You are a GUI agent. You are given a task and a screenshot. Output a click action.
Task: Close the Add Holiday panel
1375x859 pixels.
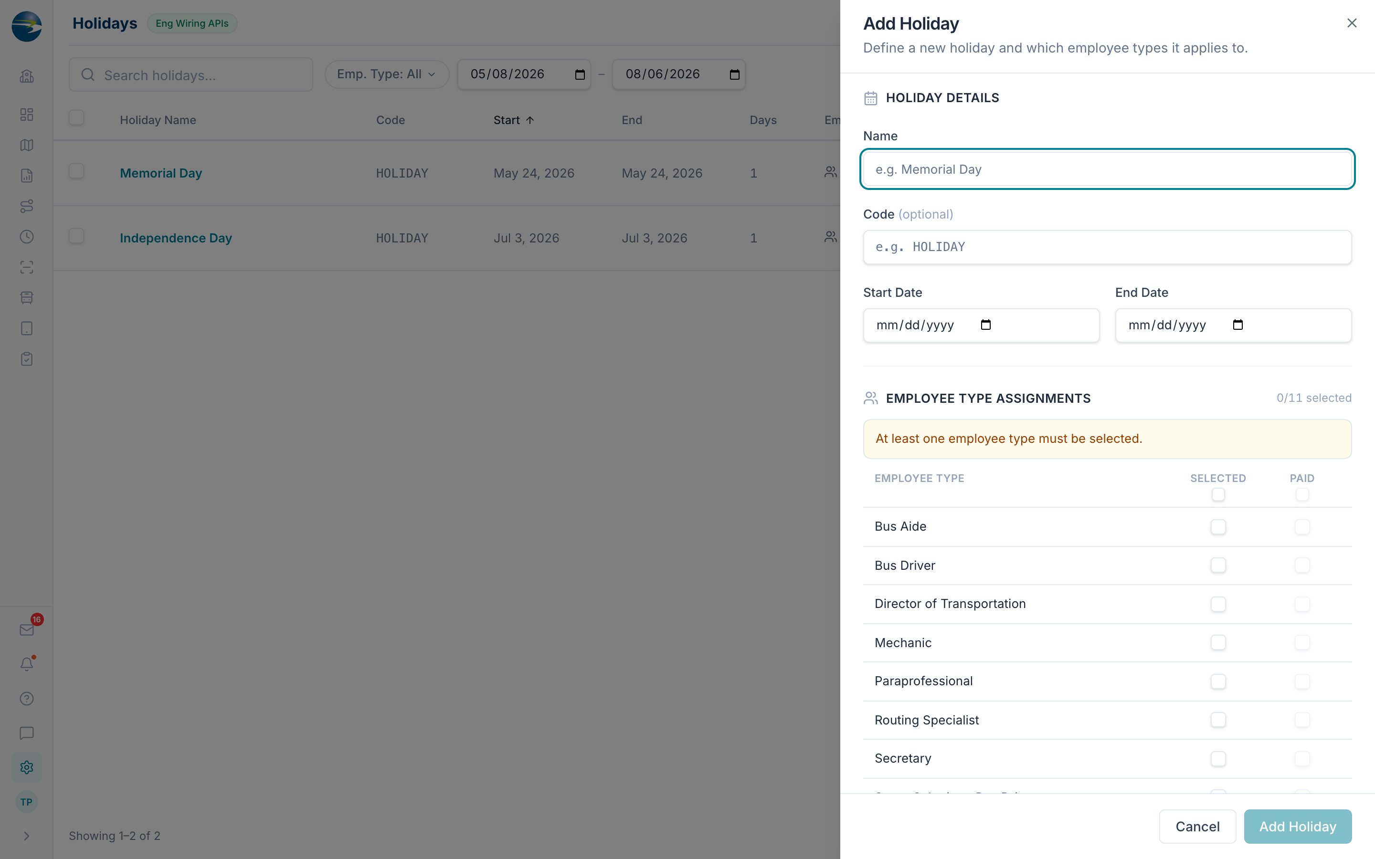(1352, 23)
